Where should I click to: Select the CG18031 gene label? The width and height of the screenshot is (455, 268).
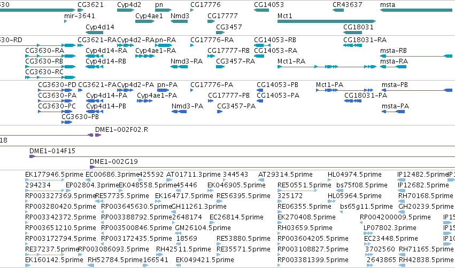pos(358,27)
